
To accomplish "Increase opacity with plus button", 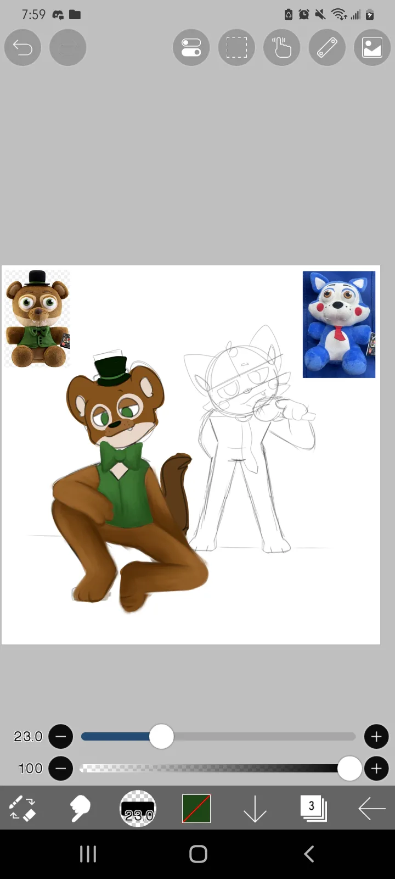I will click(x=376, y=769).
